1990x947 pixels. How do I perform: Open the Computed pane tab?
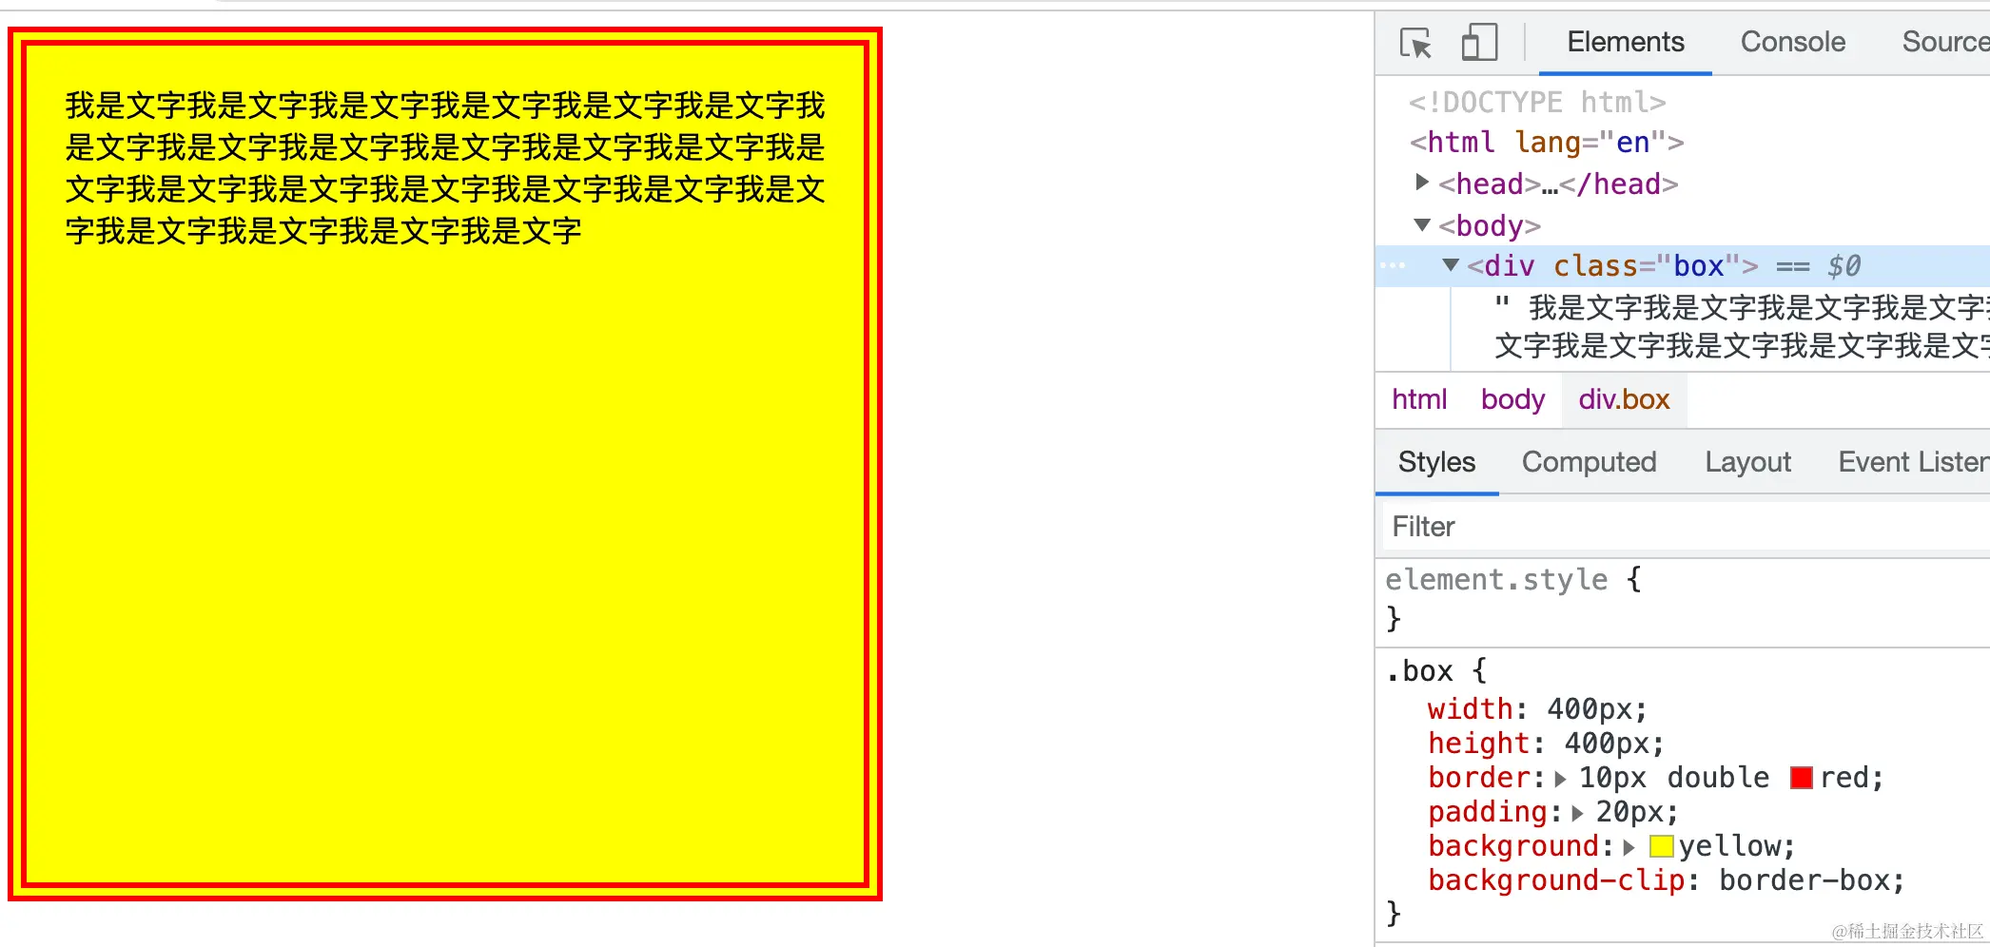[1589, 462]
